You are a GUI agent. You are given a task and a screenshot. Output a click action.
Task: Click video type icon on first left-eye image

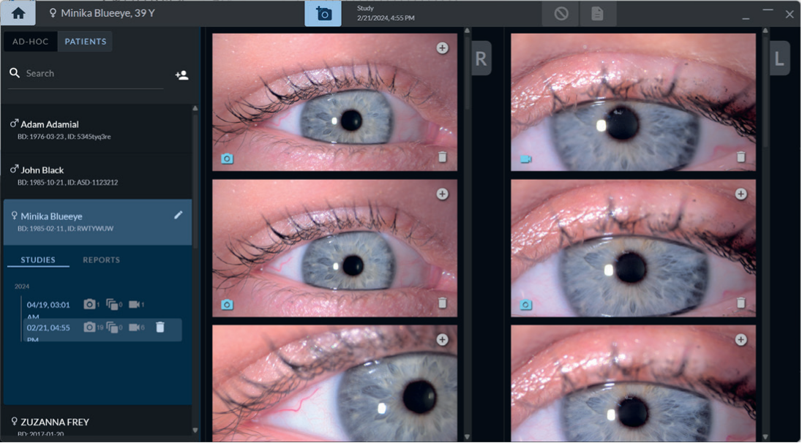click(526, 159)
